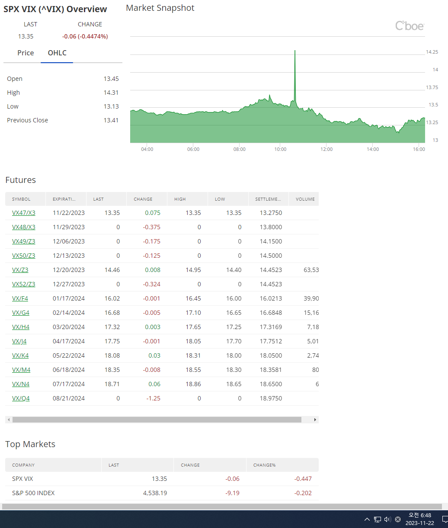The width and height of the screenshot is (448, 528).
Task: Click the Low value 13.13
Action: click(x=111, y=106)
